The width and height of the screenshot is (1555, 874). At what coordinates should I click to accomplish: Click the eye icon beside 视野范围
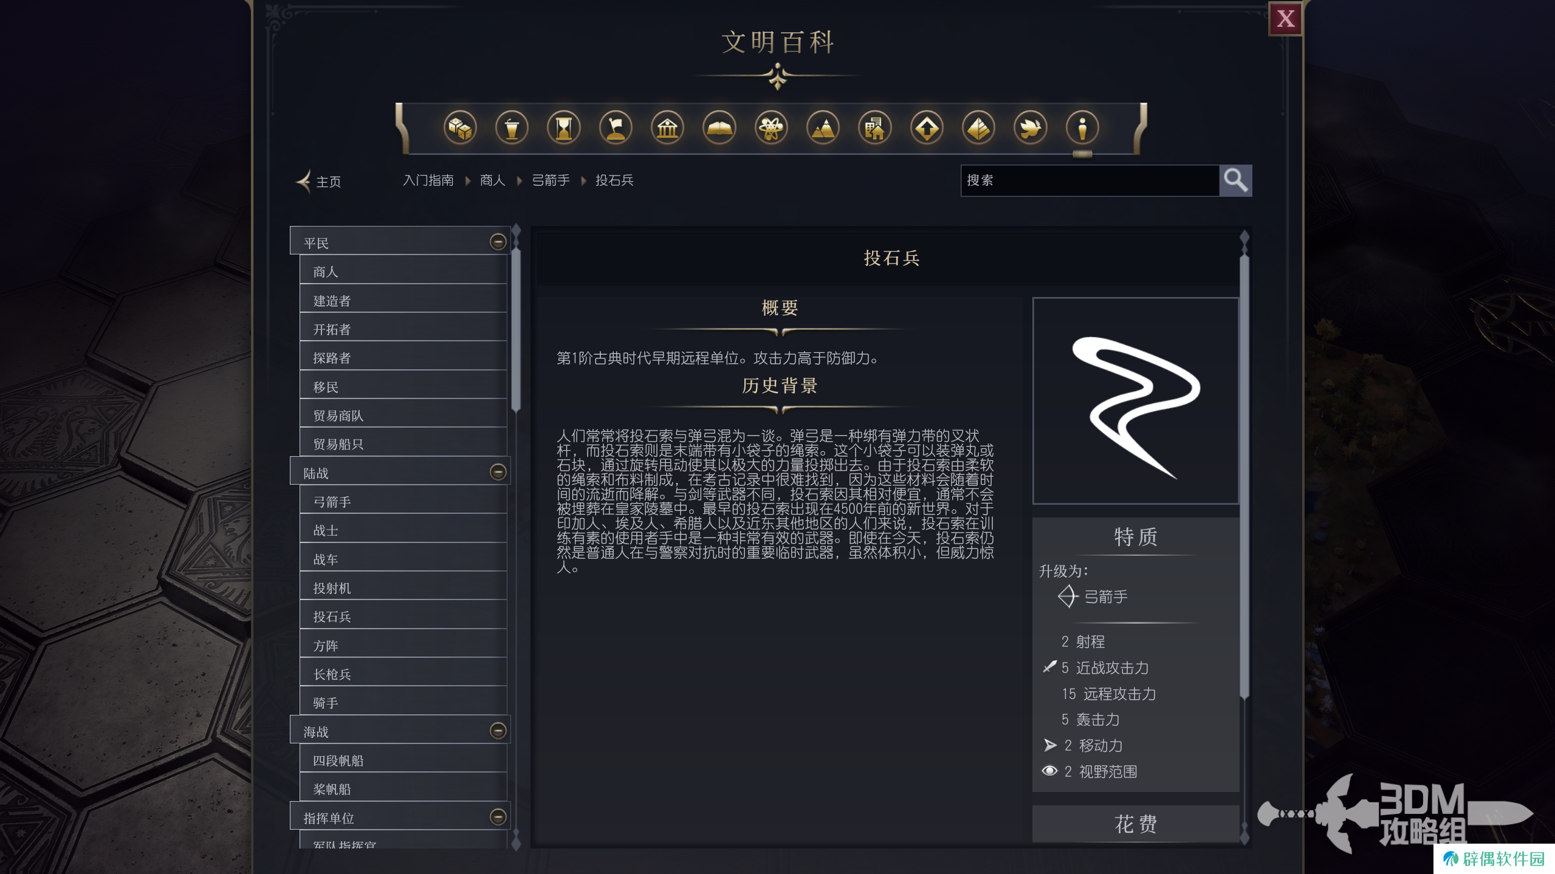(1049, 771)
